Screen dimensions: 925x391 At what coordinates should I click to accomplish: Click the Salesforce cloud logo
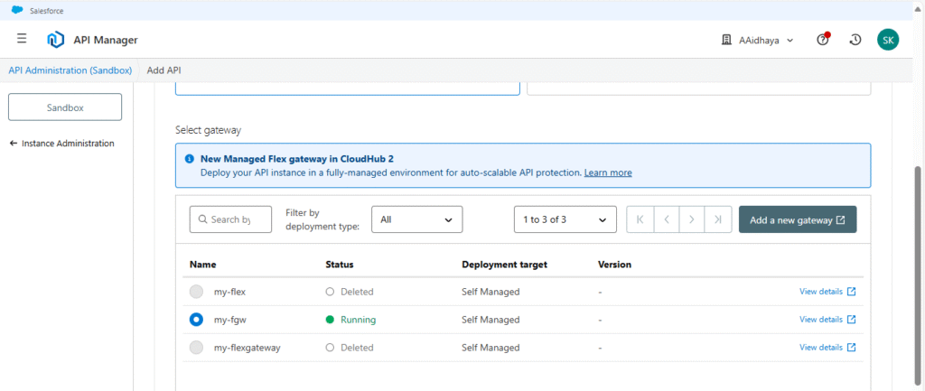click(17, 10)
